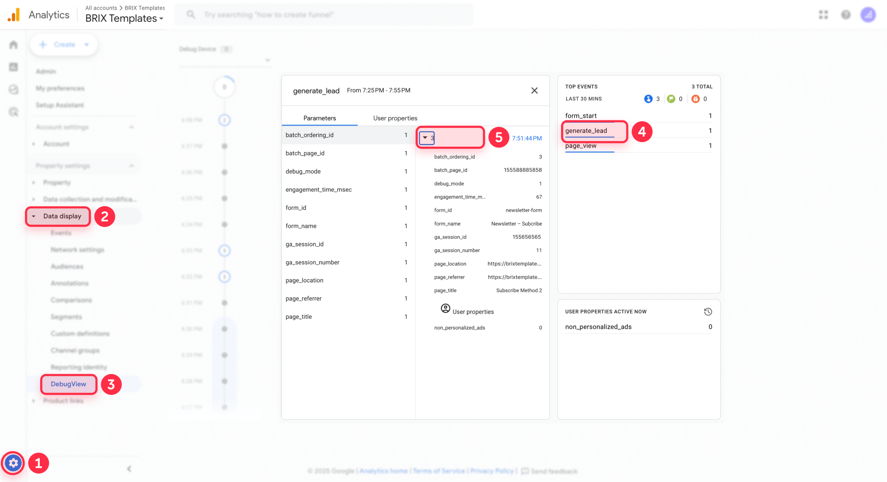Open Admin via the gear icon
Screen dimensions: 887x482
[x=13, y=463]
